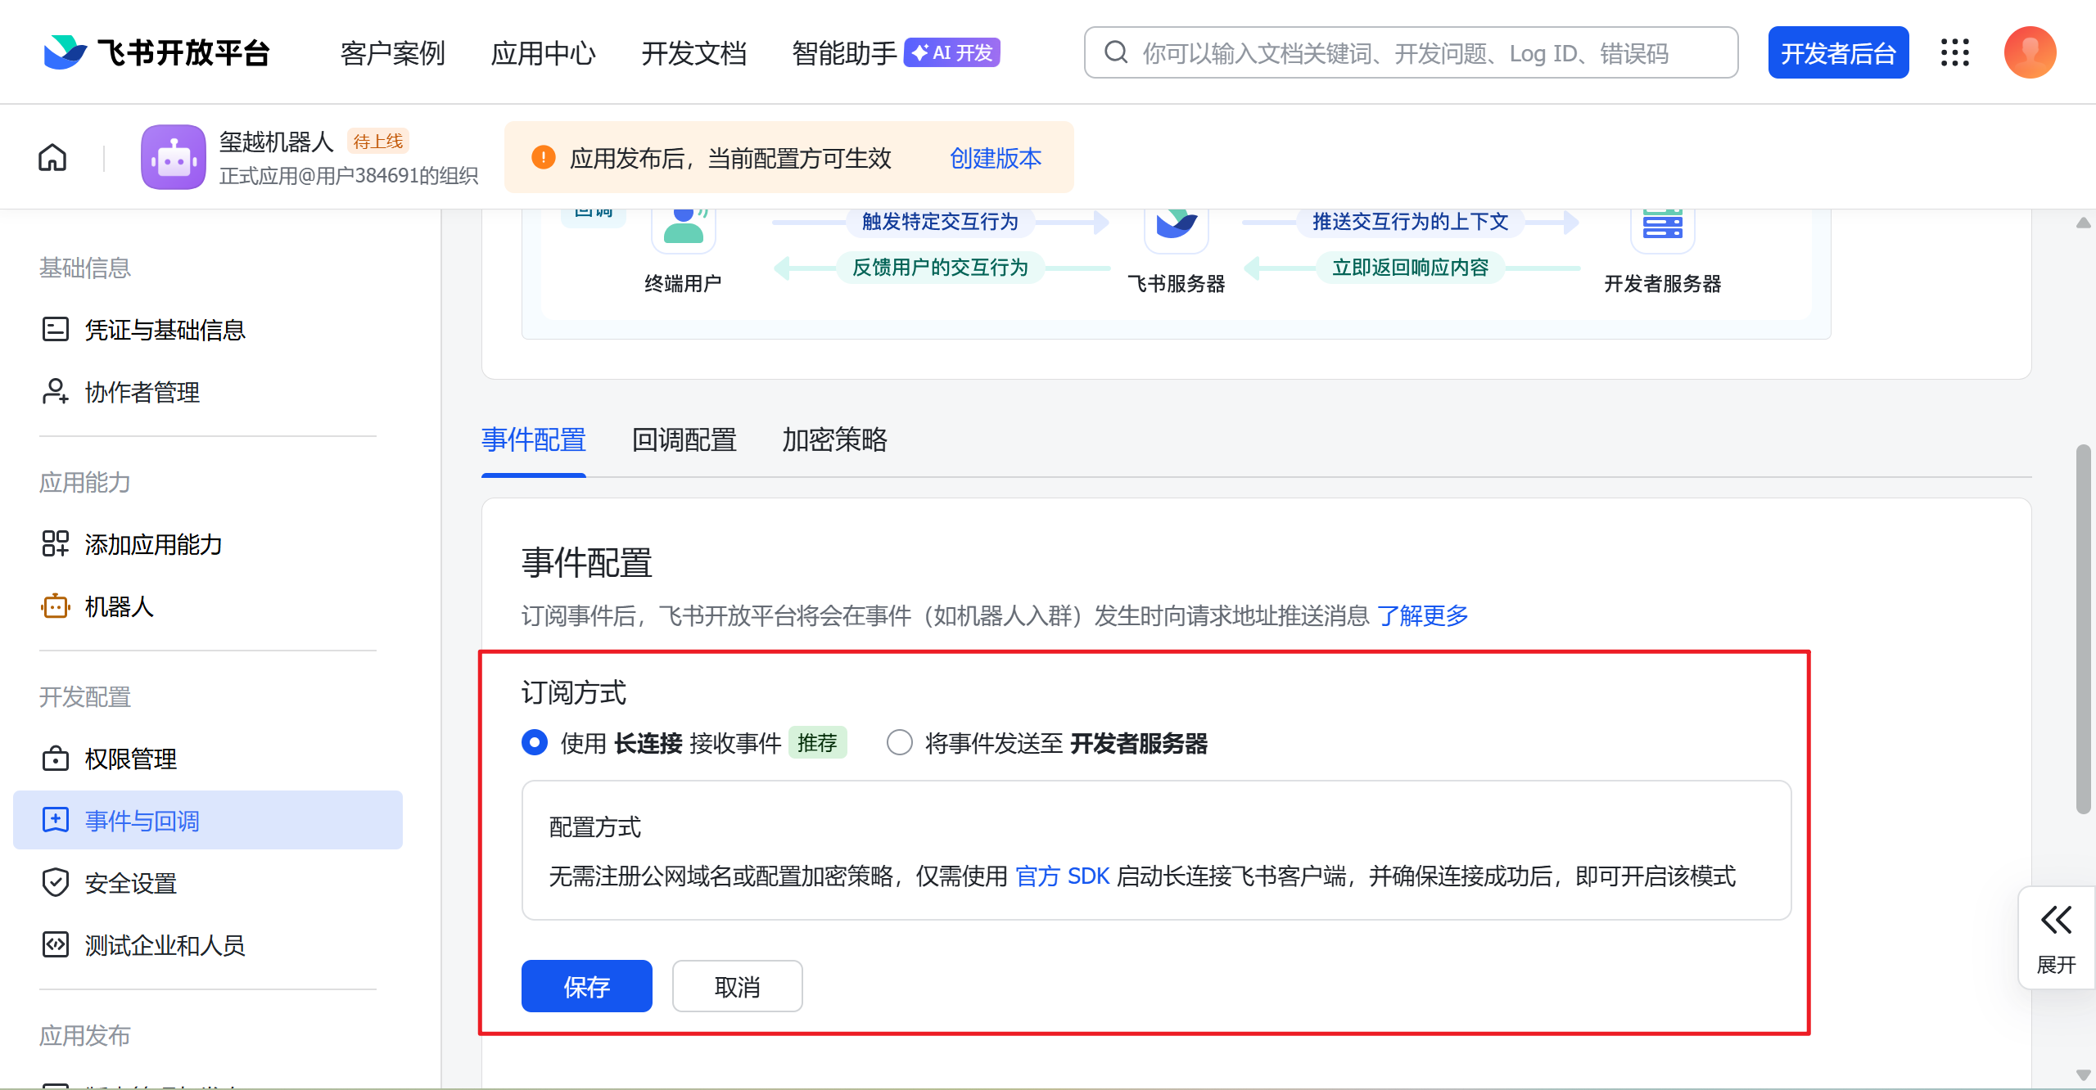
Task: Click the orange warning icon in banner
Action: coord(543,157)
